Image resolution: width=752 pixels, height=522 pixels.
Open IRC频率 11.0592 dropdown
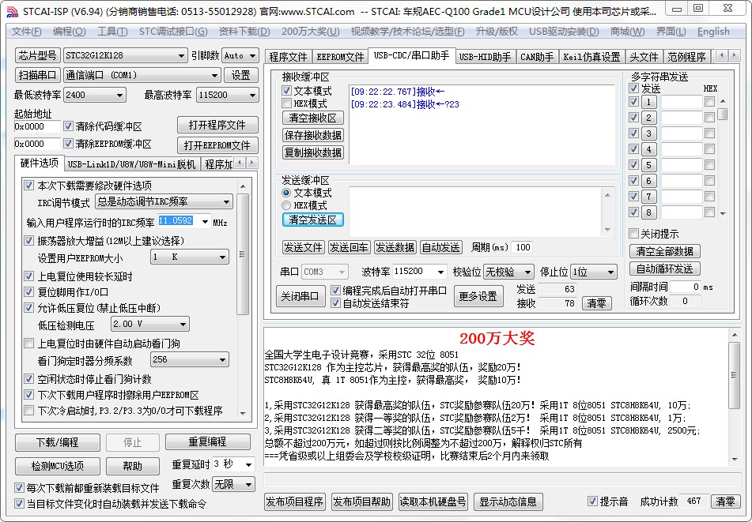(x=205, y=222)
